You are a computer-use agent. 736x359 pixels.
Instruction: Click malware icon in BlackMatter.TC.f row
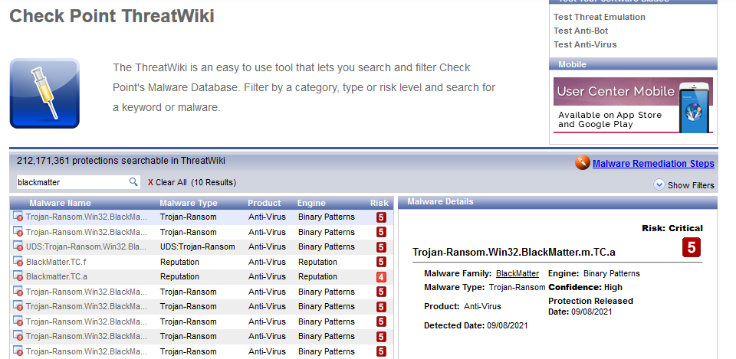[18, 261]
